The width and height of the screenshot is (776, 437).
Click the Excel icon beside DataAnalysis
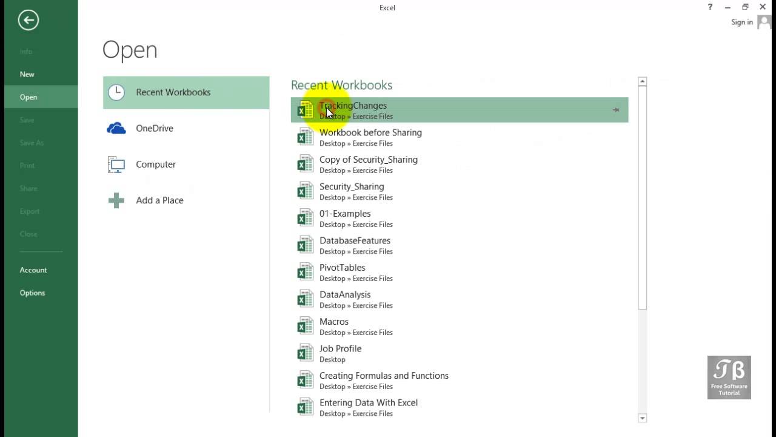(x=305, y=299)
